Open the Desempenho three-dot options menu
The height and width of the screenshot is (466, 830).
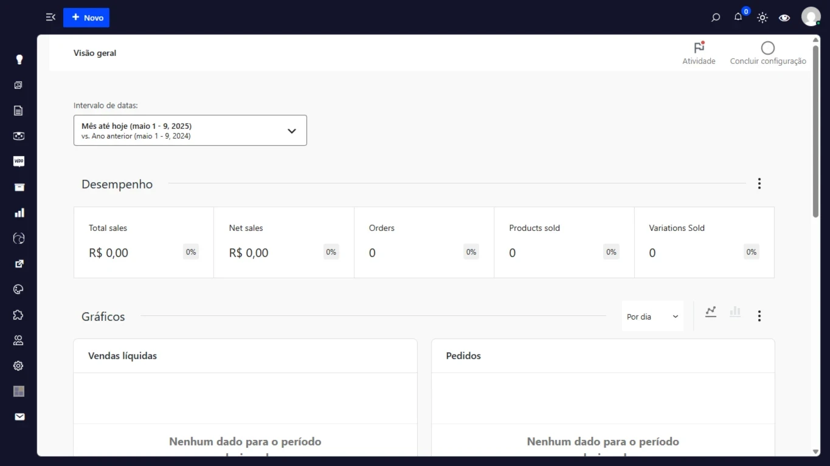click(x=759, y=183)
